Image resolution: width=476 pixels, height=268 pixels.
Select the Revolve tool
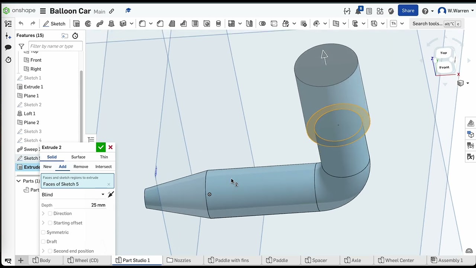pos(88,24)
